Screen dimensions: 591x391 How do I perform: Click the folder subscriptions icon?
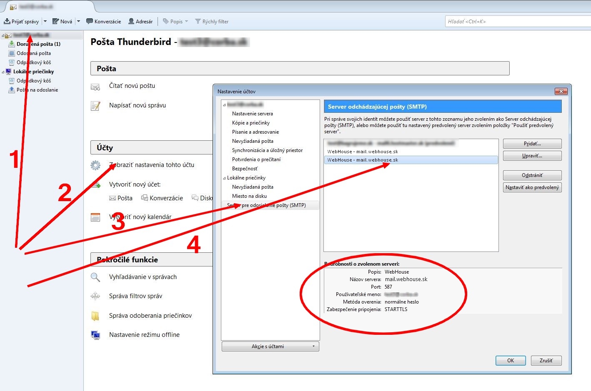(95, 316)
